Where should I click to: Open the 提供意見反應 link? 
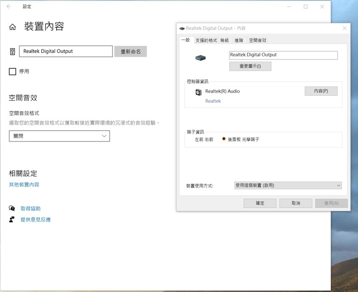36,220
